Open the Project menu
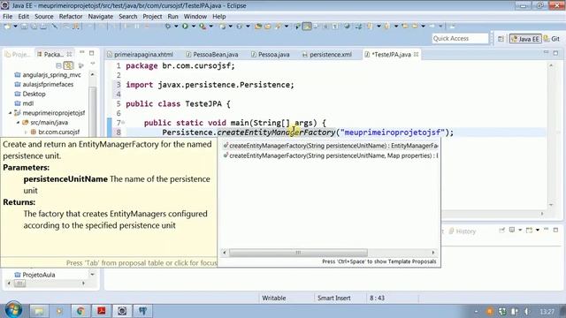Viewport: 566px width, 318px height. (152, 16)
